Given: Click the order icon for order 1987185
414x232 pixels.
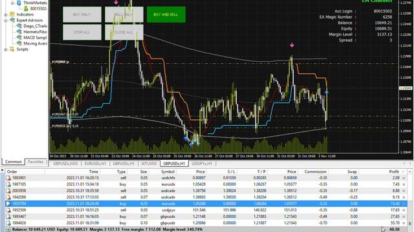Looking at the screenshot, I should pos(8,184).
